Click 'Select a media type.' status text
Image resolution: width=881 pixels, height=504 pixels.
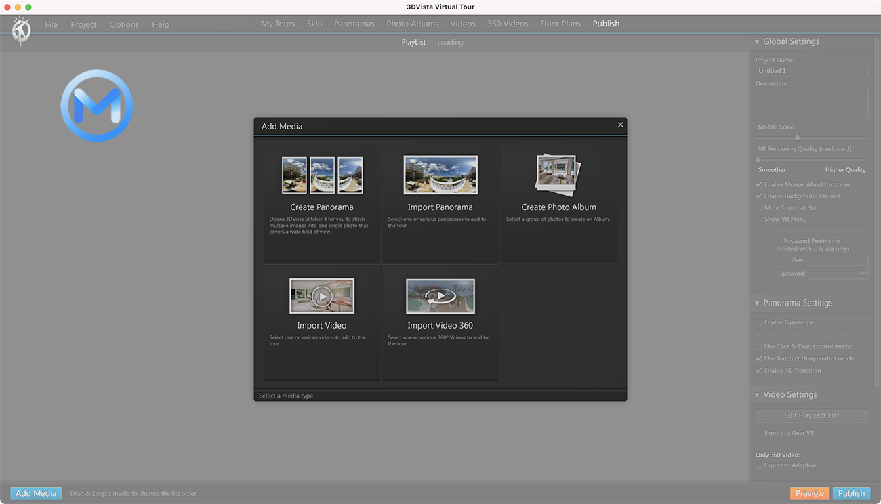point(287,396)
